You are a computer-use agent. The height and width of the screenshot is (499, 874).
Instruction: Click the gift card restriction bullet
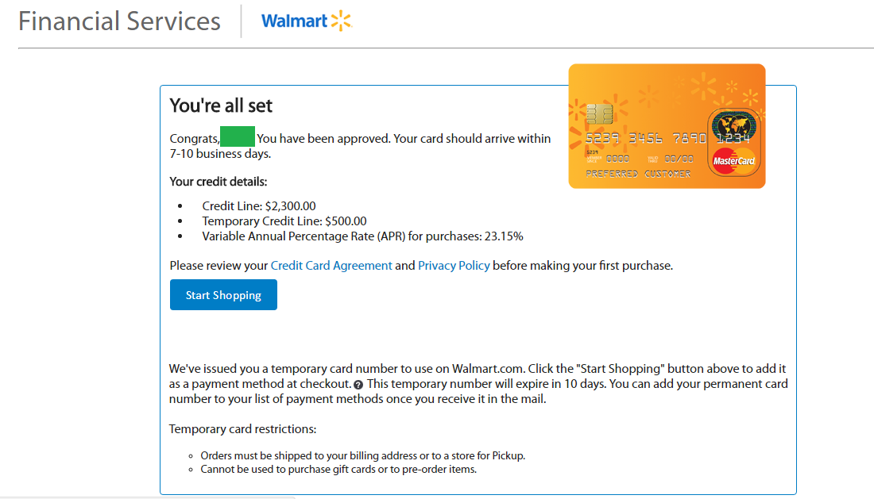tap(338, 470)
